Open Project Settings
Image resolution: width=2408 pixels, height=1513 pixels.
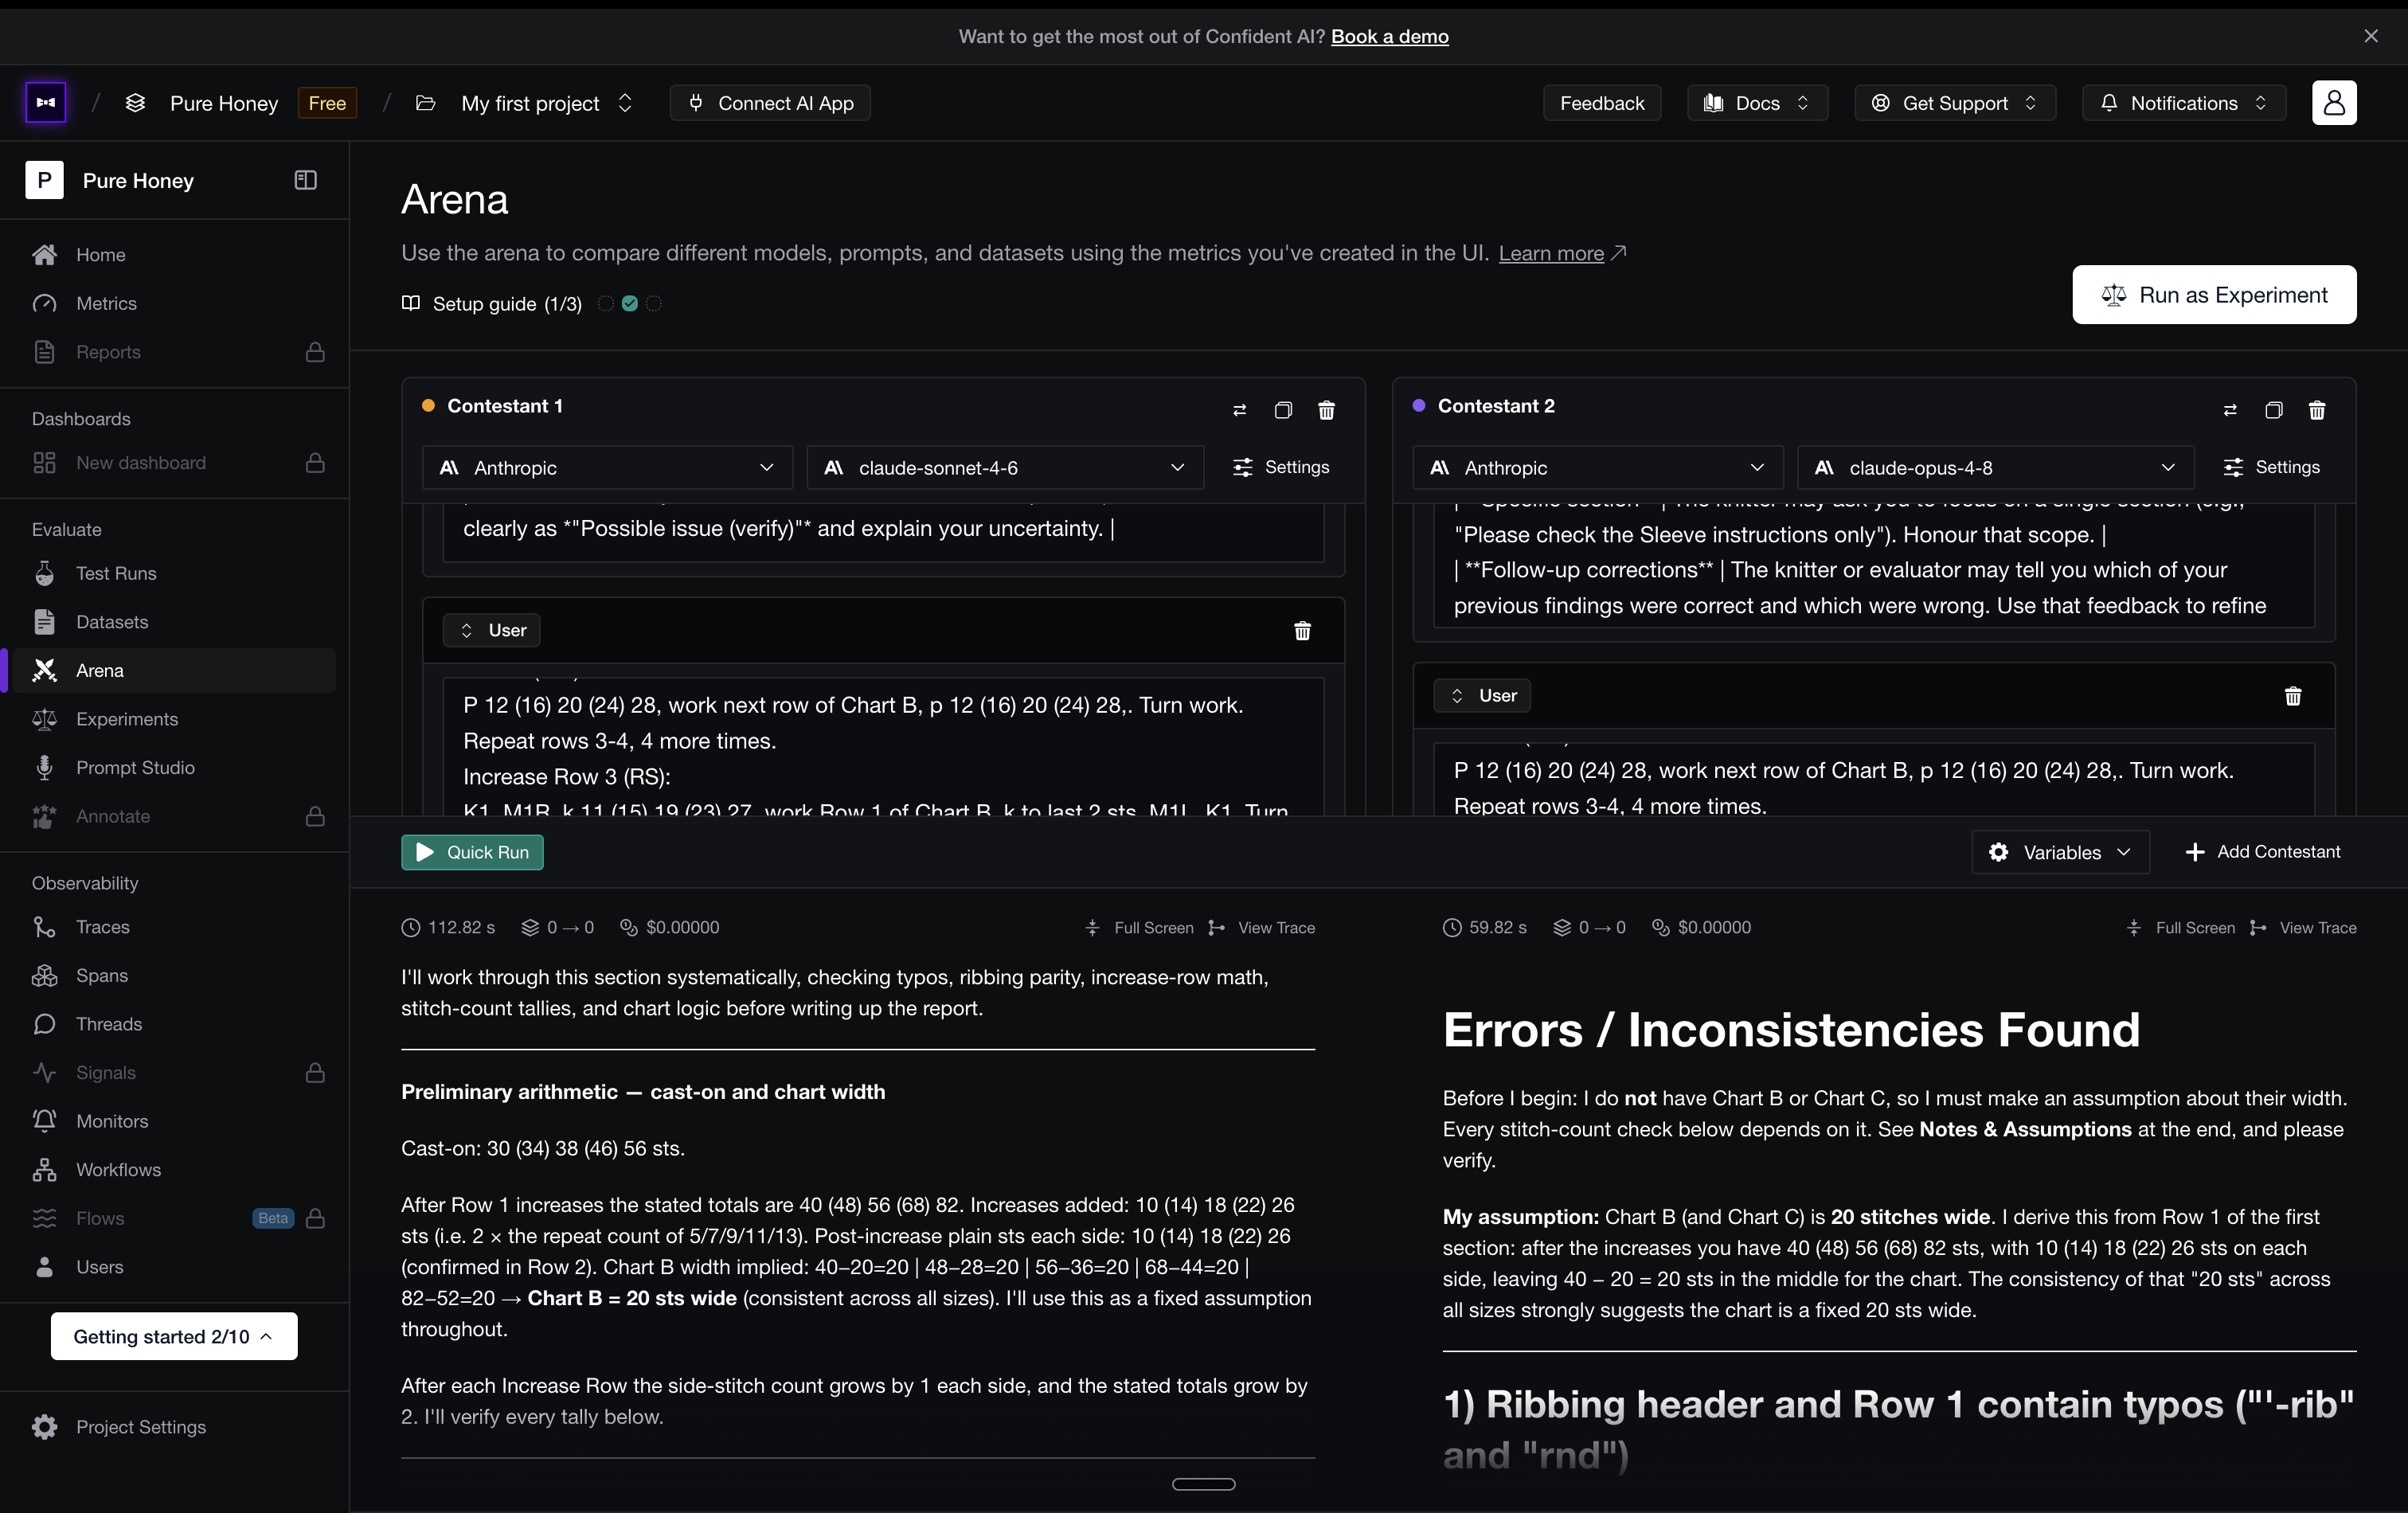(x=174, y=1427)
